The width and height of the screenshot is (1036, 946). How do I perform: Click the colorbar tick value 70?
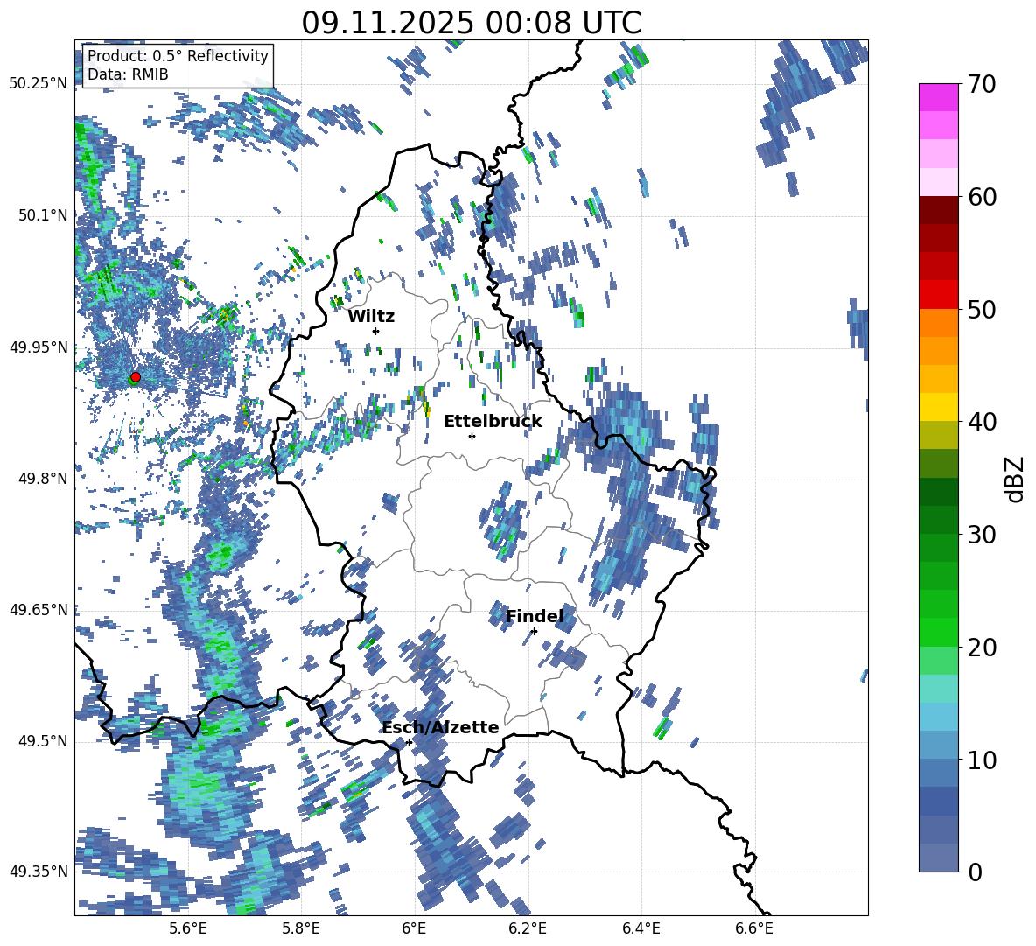coord(981,84)
